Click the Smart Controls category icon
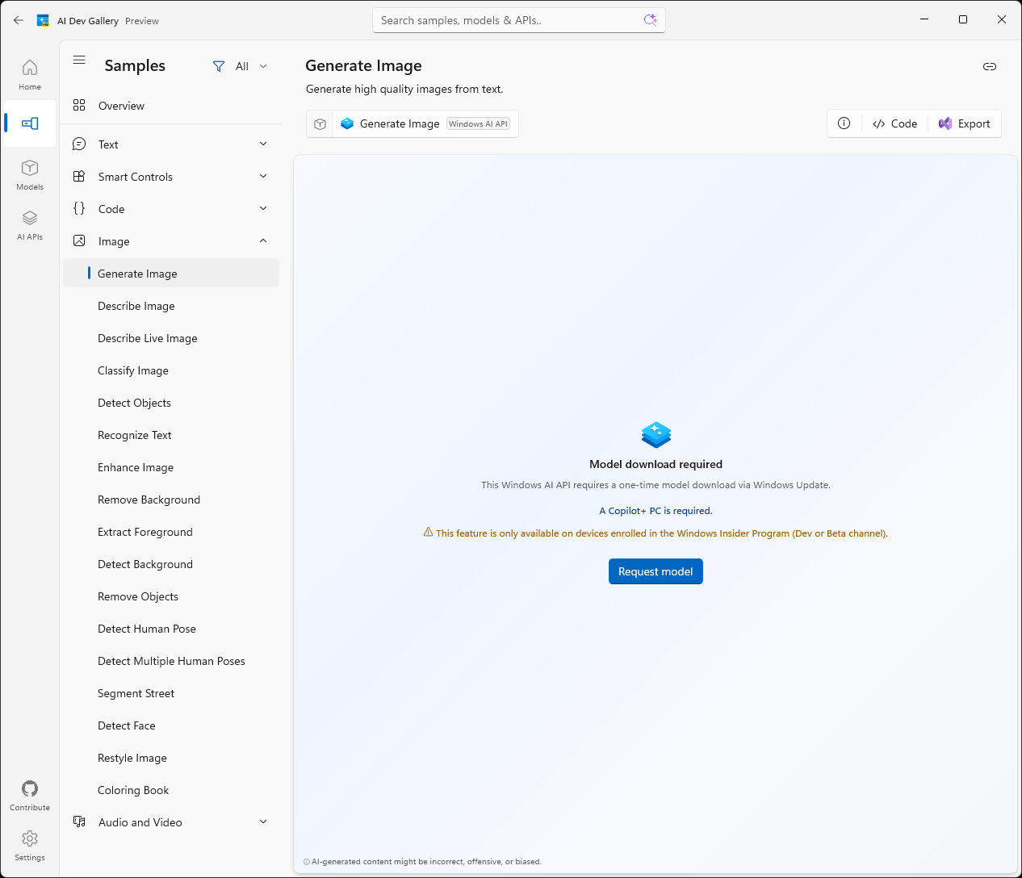The image size is (1022, 878). coord(79,176)
